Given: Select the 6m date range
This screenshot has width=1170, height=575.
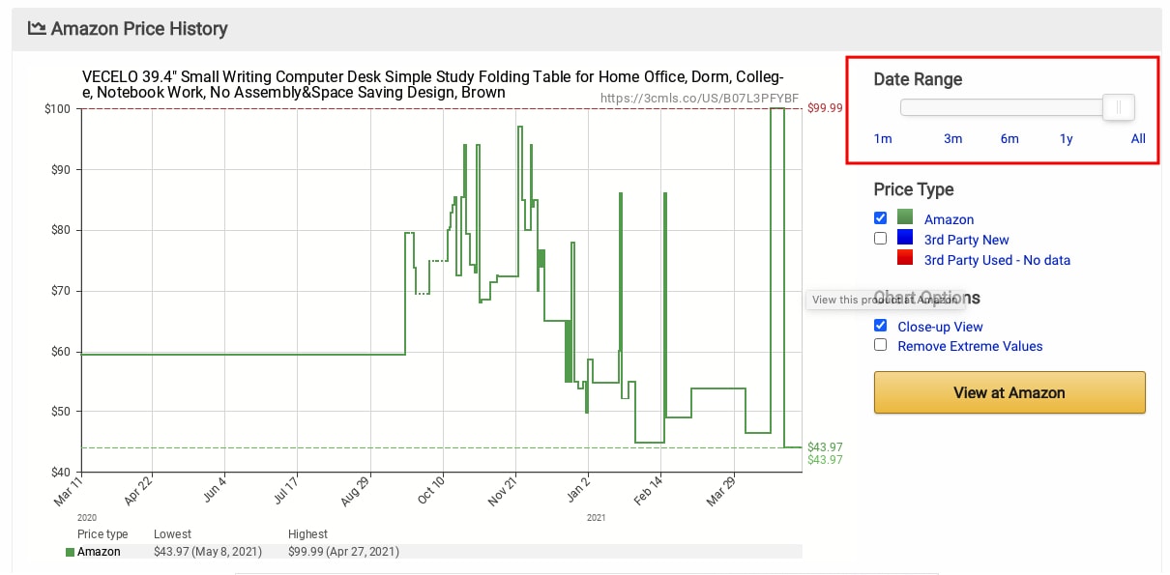Looking at the screenshot, I should (x=1009, y=138).
